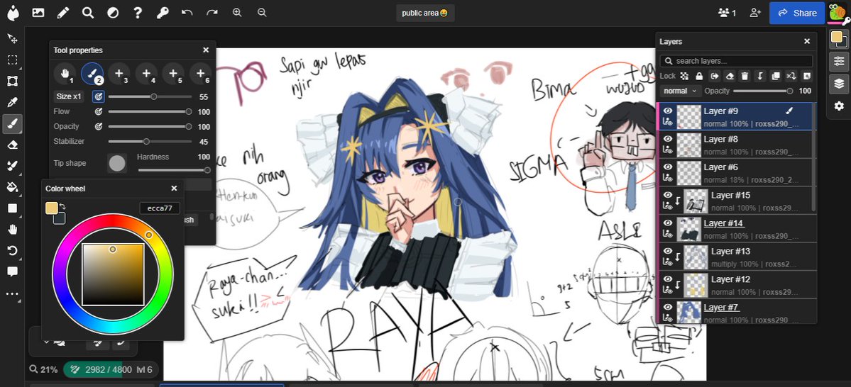851x387 pixels.
Task: Select brush preset slot 2
Action: pos(92,73)
